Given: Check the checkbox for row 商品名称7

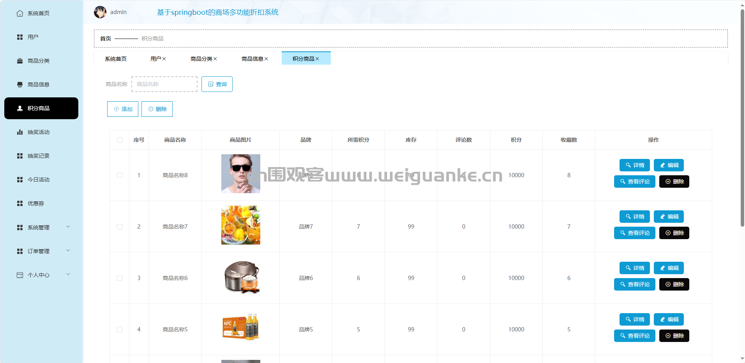Looking at the screenshot, I should [120, 227].
